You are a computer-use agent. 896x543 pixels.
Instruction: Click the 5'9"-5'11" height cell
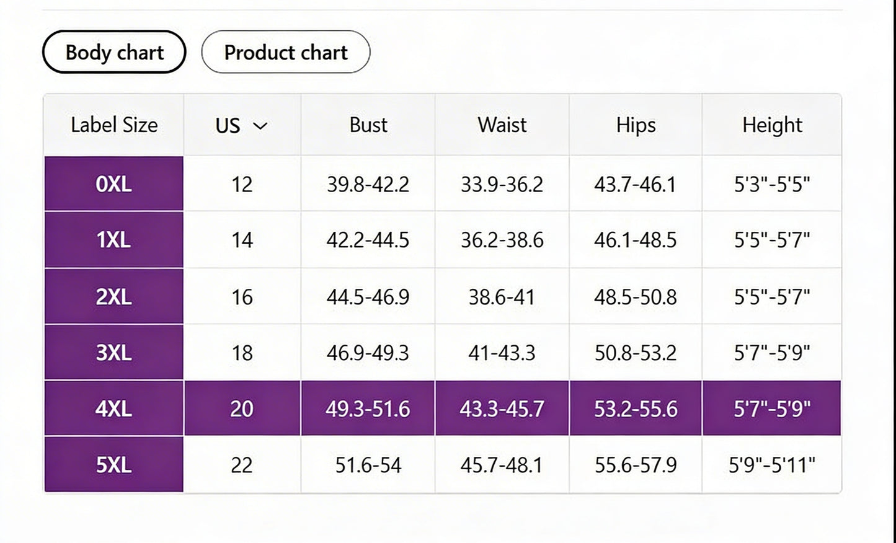pos(772,465)
